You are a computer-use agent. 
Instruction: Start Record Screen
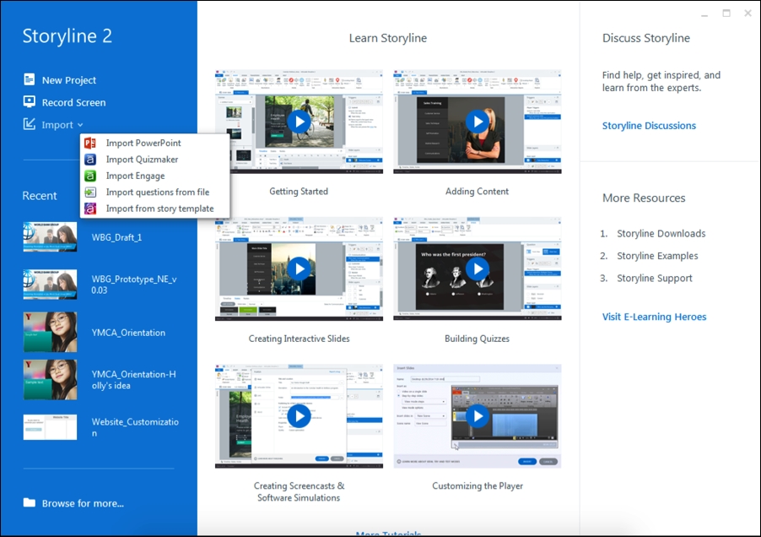73,102
